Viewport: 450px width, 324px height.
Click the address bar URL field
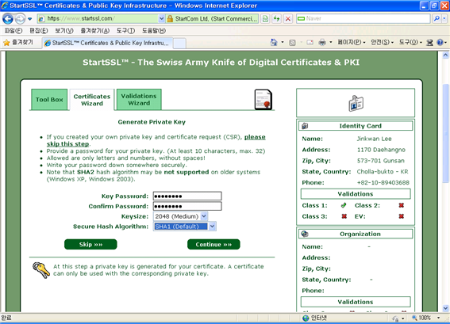tap(98, 19)
